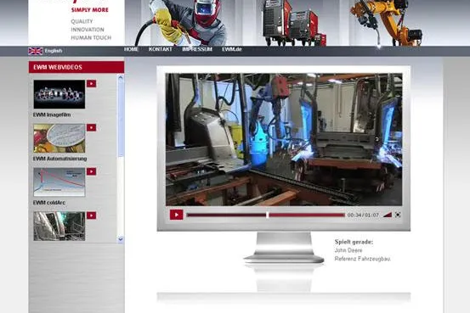The height and width of the screenshot is (313, 470).
Task: Launch the EWM coldArc video with its play icon
Action: [92, 171]
